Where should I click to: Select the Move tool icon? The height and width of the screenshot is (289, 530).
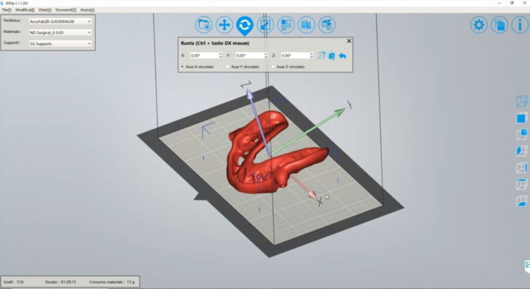(224, 25)
